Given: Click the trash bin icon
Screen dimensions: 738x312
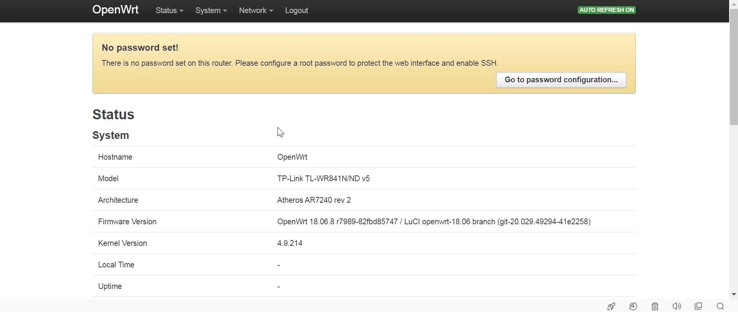Looking at the screenshot, I should 655,306.
